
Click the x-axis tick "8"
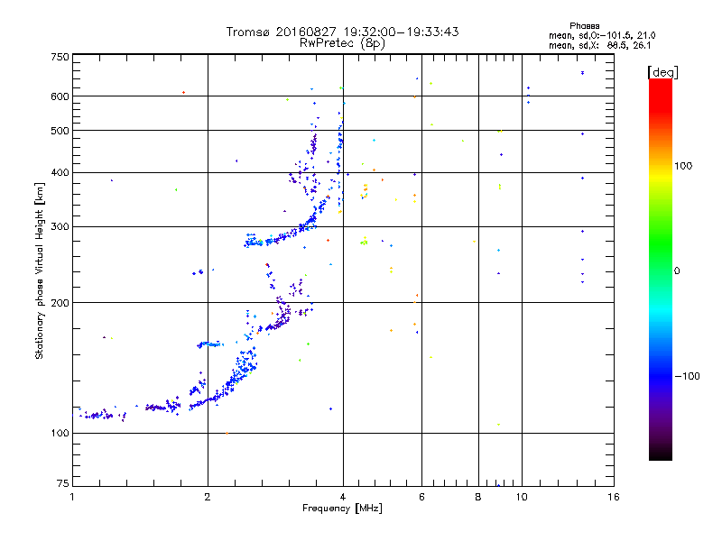(478, 497)
